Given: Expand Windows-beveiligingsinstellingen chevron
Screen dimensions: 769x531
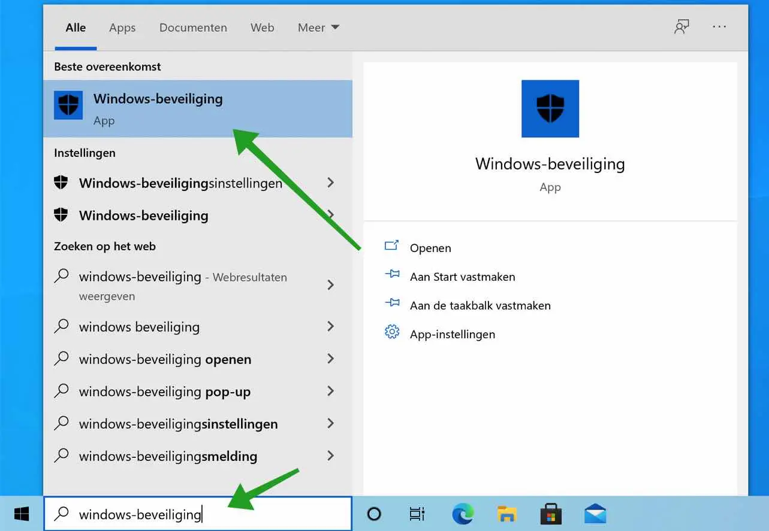Looking at the screenshot, I should [330, 183].
